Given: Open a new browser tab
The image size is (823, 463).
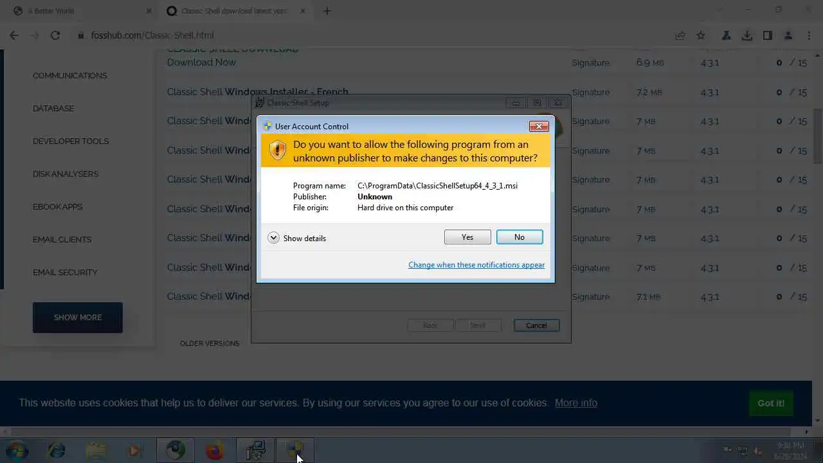Looking at the screenshot, I should tap(327, 11).
